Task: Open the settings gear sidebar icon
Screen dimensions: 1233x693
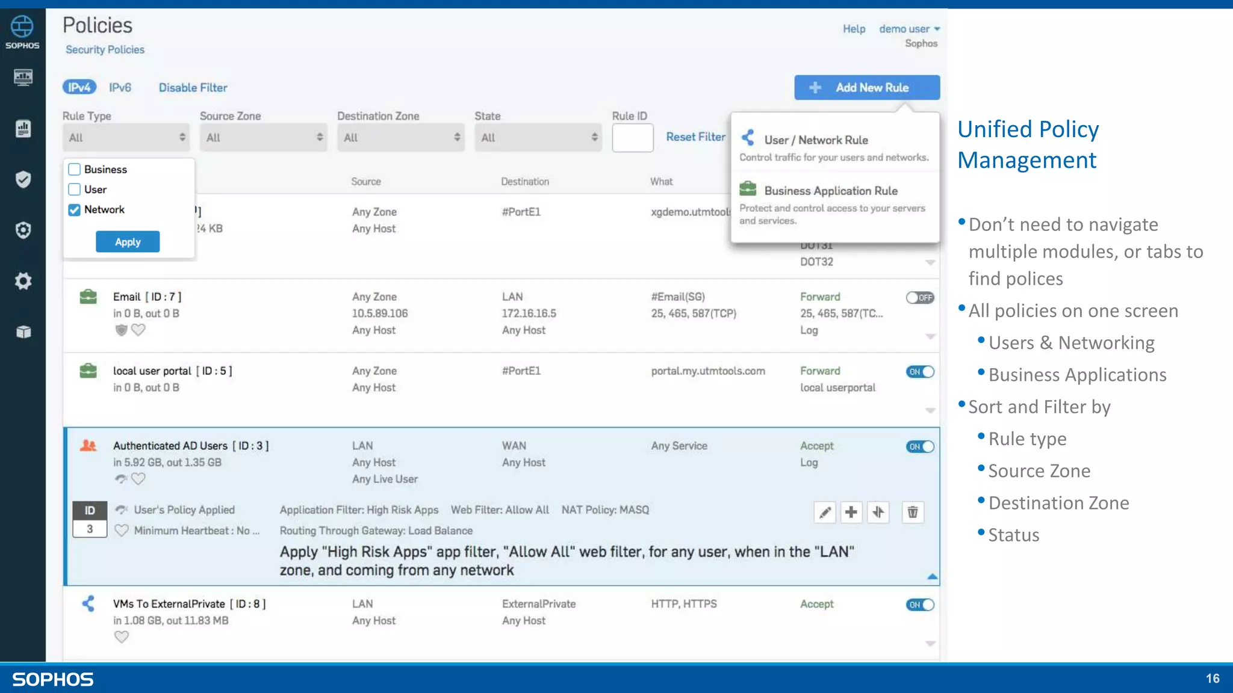Action: (23, 281)
